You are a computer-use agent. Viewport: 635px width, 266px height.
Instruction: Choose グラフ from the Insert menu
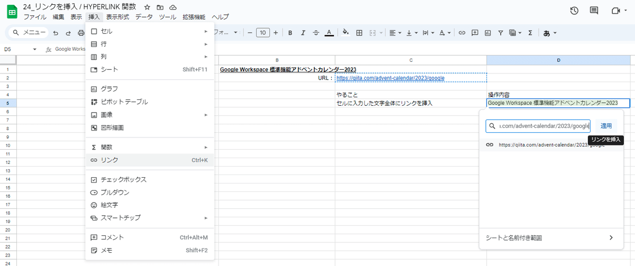pos(150,89)
